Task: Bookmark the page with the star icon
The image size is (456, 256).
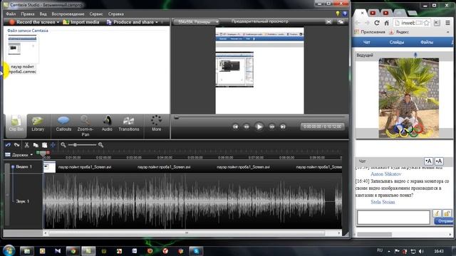Action: click(426, 23)
